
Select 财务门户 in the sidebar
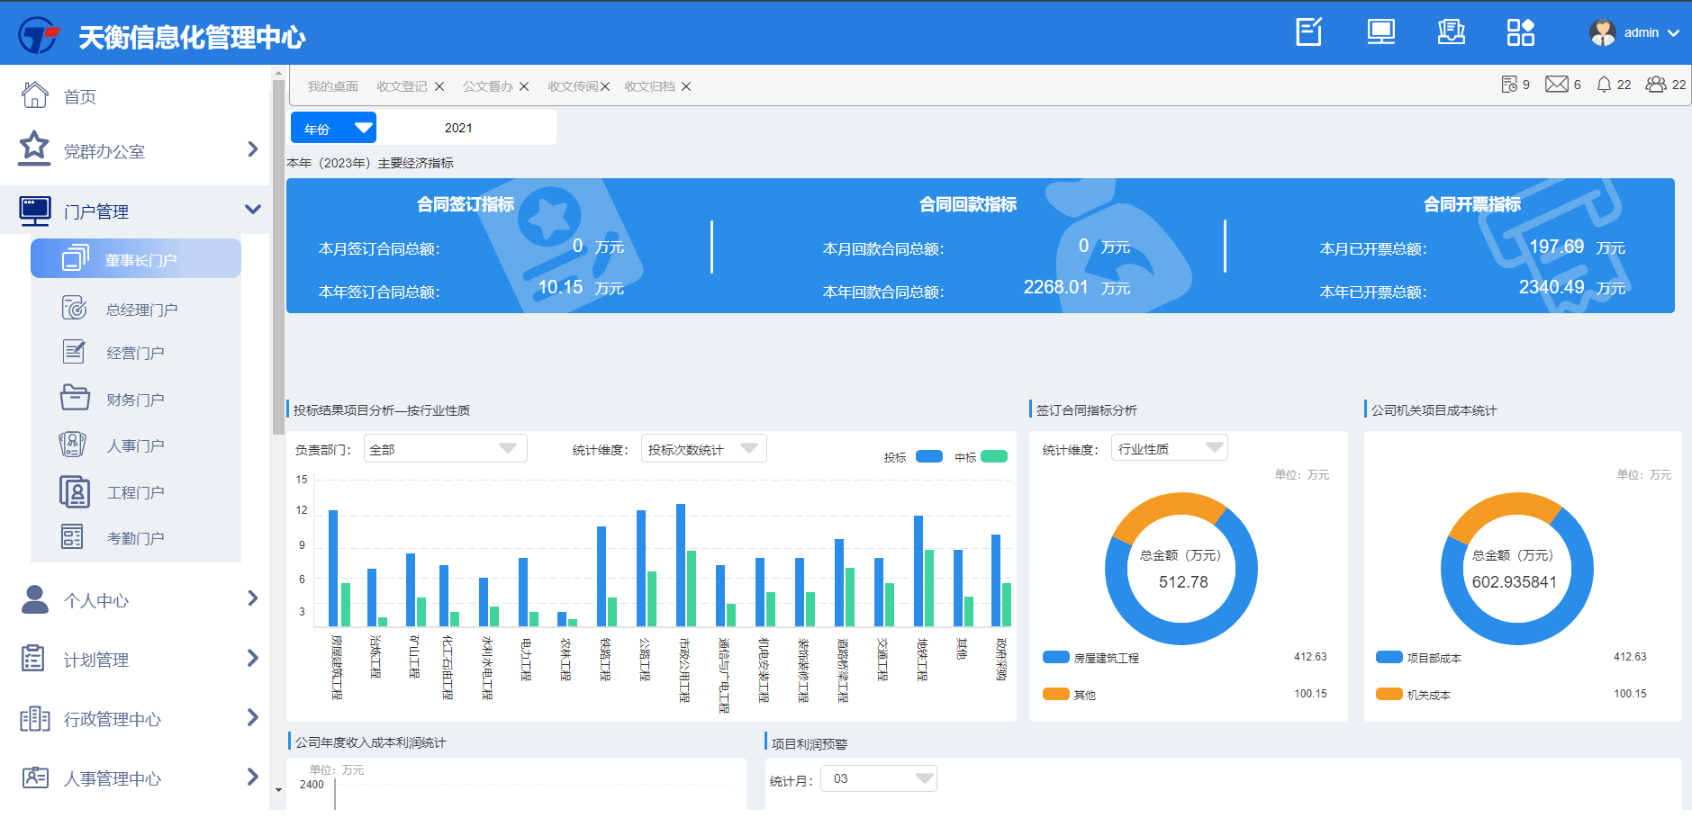click(135, 400)
